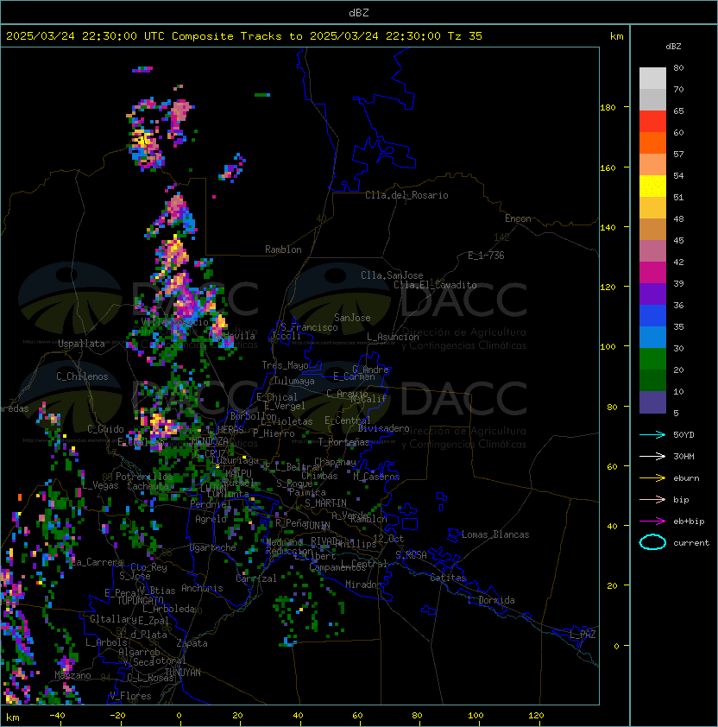The width and height of the screenshot is (718, 727).
Task: Click the 'eb+bip' legend label
Action: point(689,522)
